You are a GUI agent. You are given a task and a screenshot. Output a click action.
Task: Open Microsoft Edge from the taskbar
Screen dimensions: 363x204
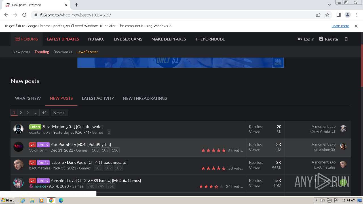click(61, 200)
